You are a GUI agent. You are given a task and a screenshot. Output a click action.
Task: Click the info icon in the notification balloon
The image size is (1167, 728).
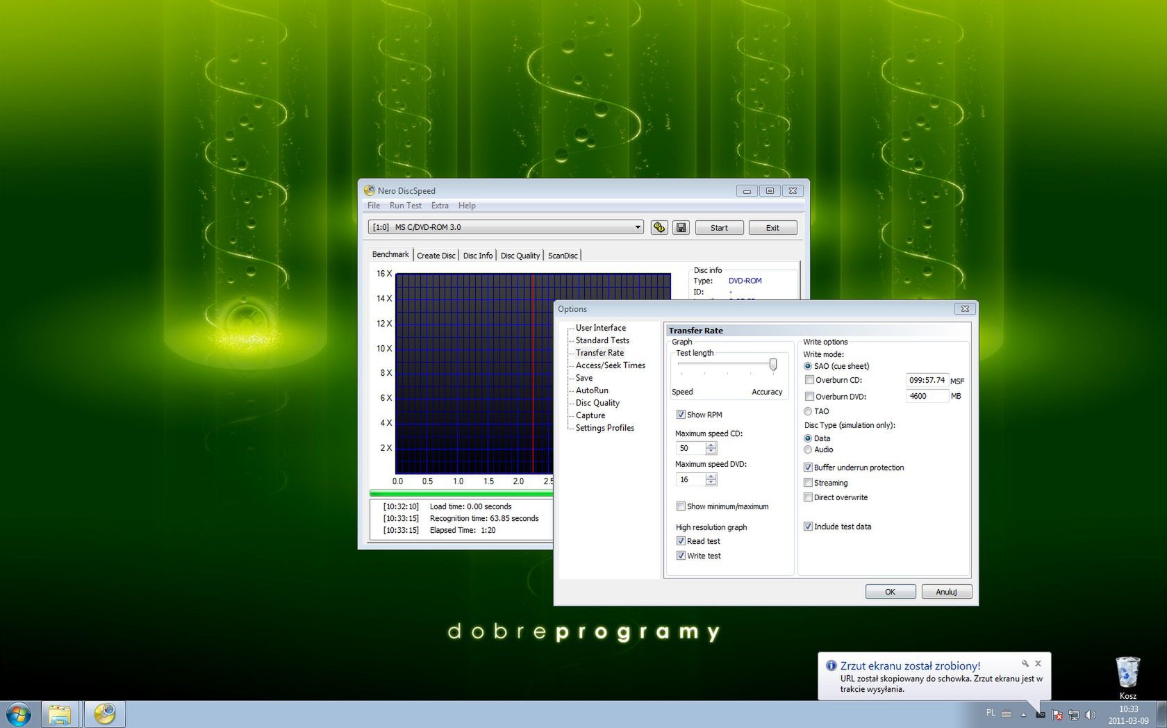[x=831, y=665]
